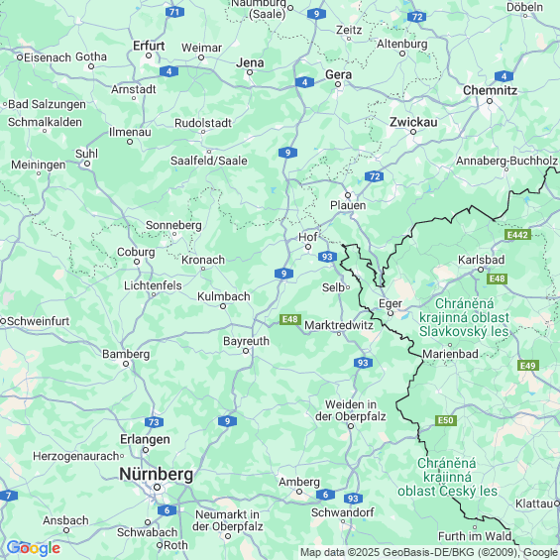Viewport: 560px width, 560px height.
Task: Click the E49 route shield
Action: click(x=528, y=366)
